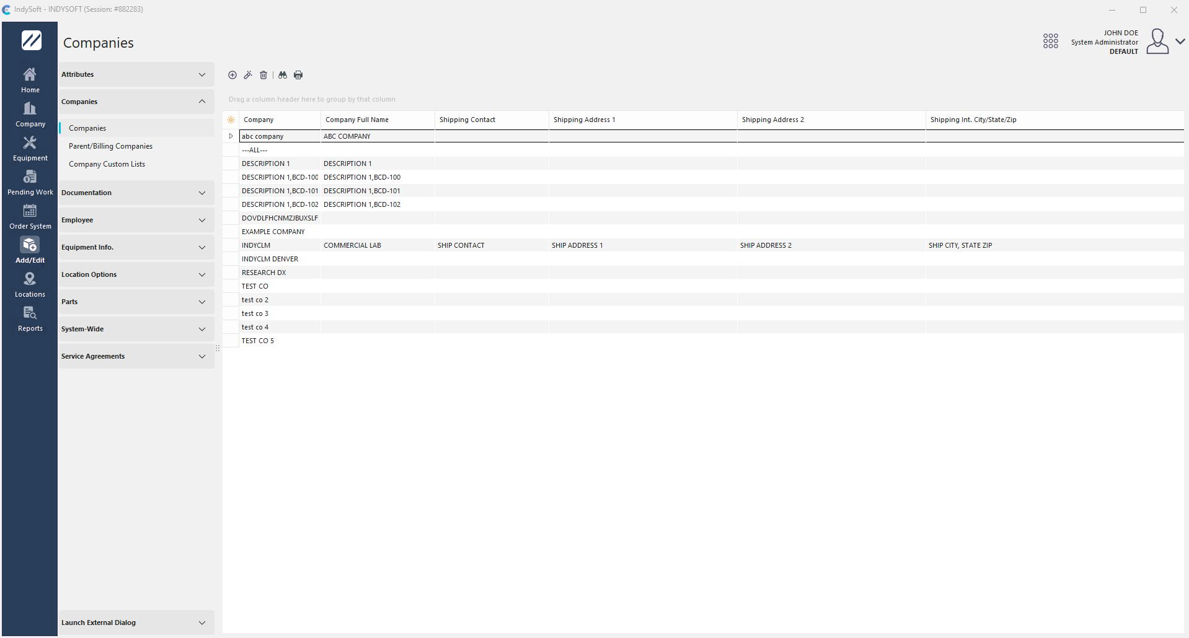Sort by Shipping Contact column
This screenshot has height=638, width=1189.
492,120
